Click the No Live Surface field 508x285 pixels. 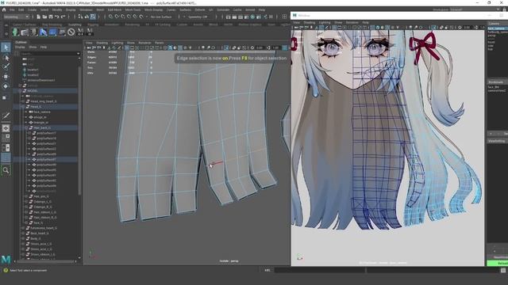click(161, 17)
